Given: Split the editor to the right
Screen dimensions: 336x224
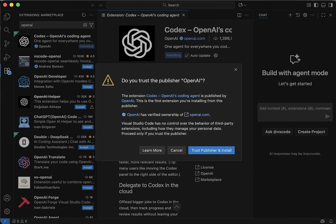Looking at the screenshot, I should [239, 15].
